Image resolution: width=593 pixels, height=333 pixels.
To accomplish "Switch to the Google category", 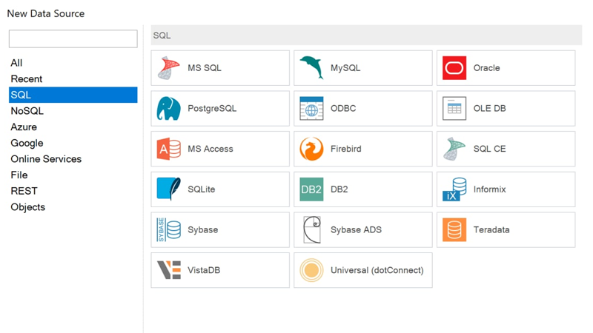I will click(73, 143).
